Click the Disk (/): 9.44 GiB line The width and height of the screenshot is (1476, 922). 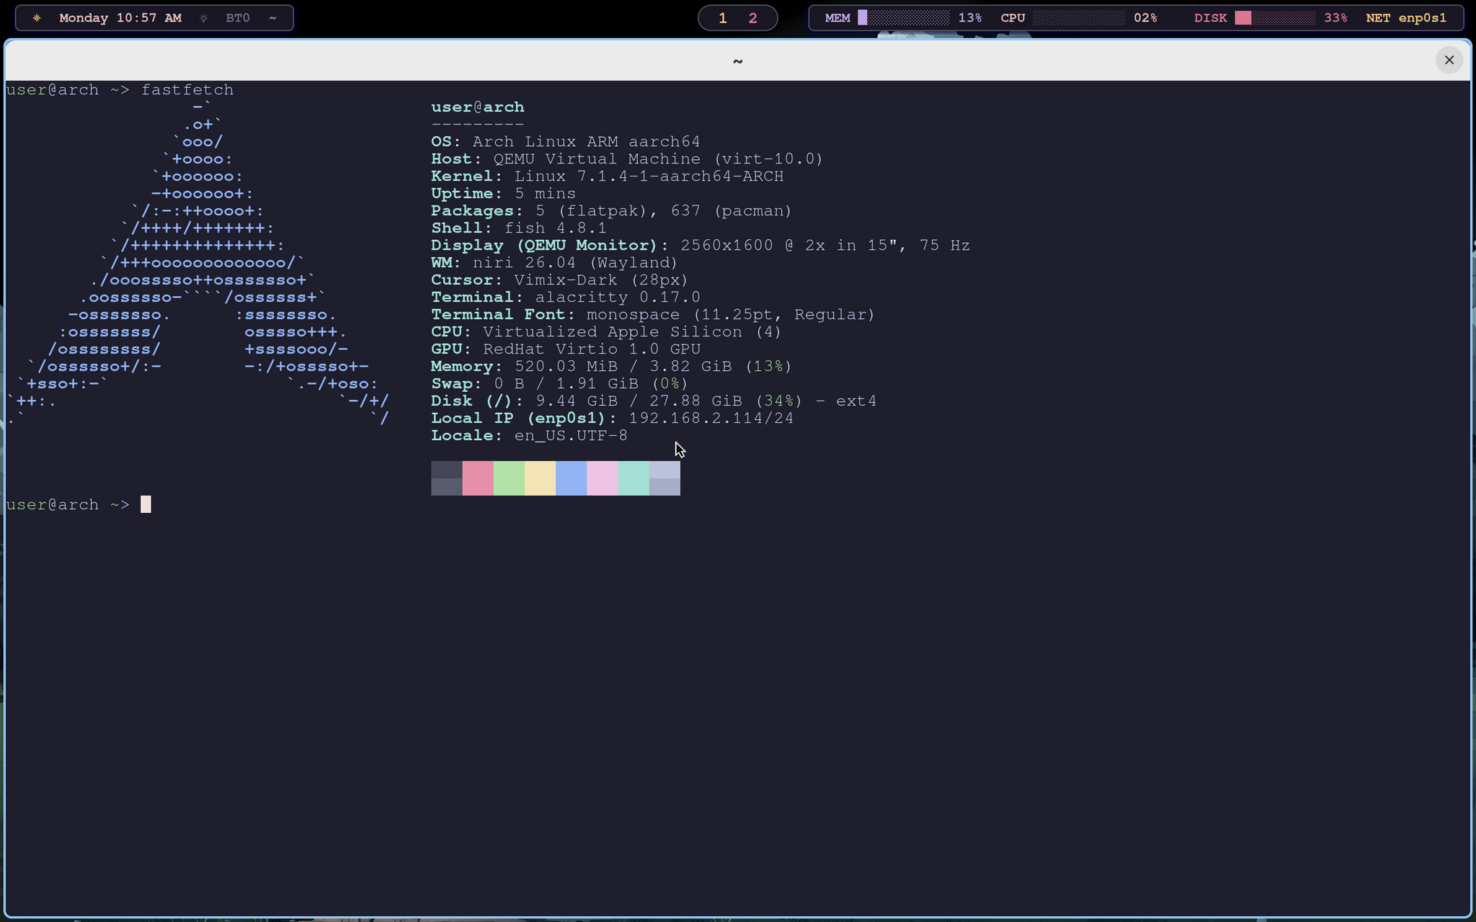tap(654, 401)
